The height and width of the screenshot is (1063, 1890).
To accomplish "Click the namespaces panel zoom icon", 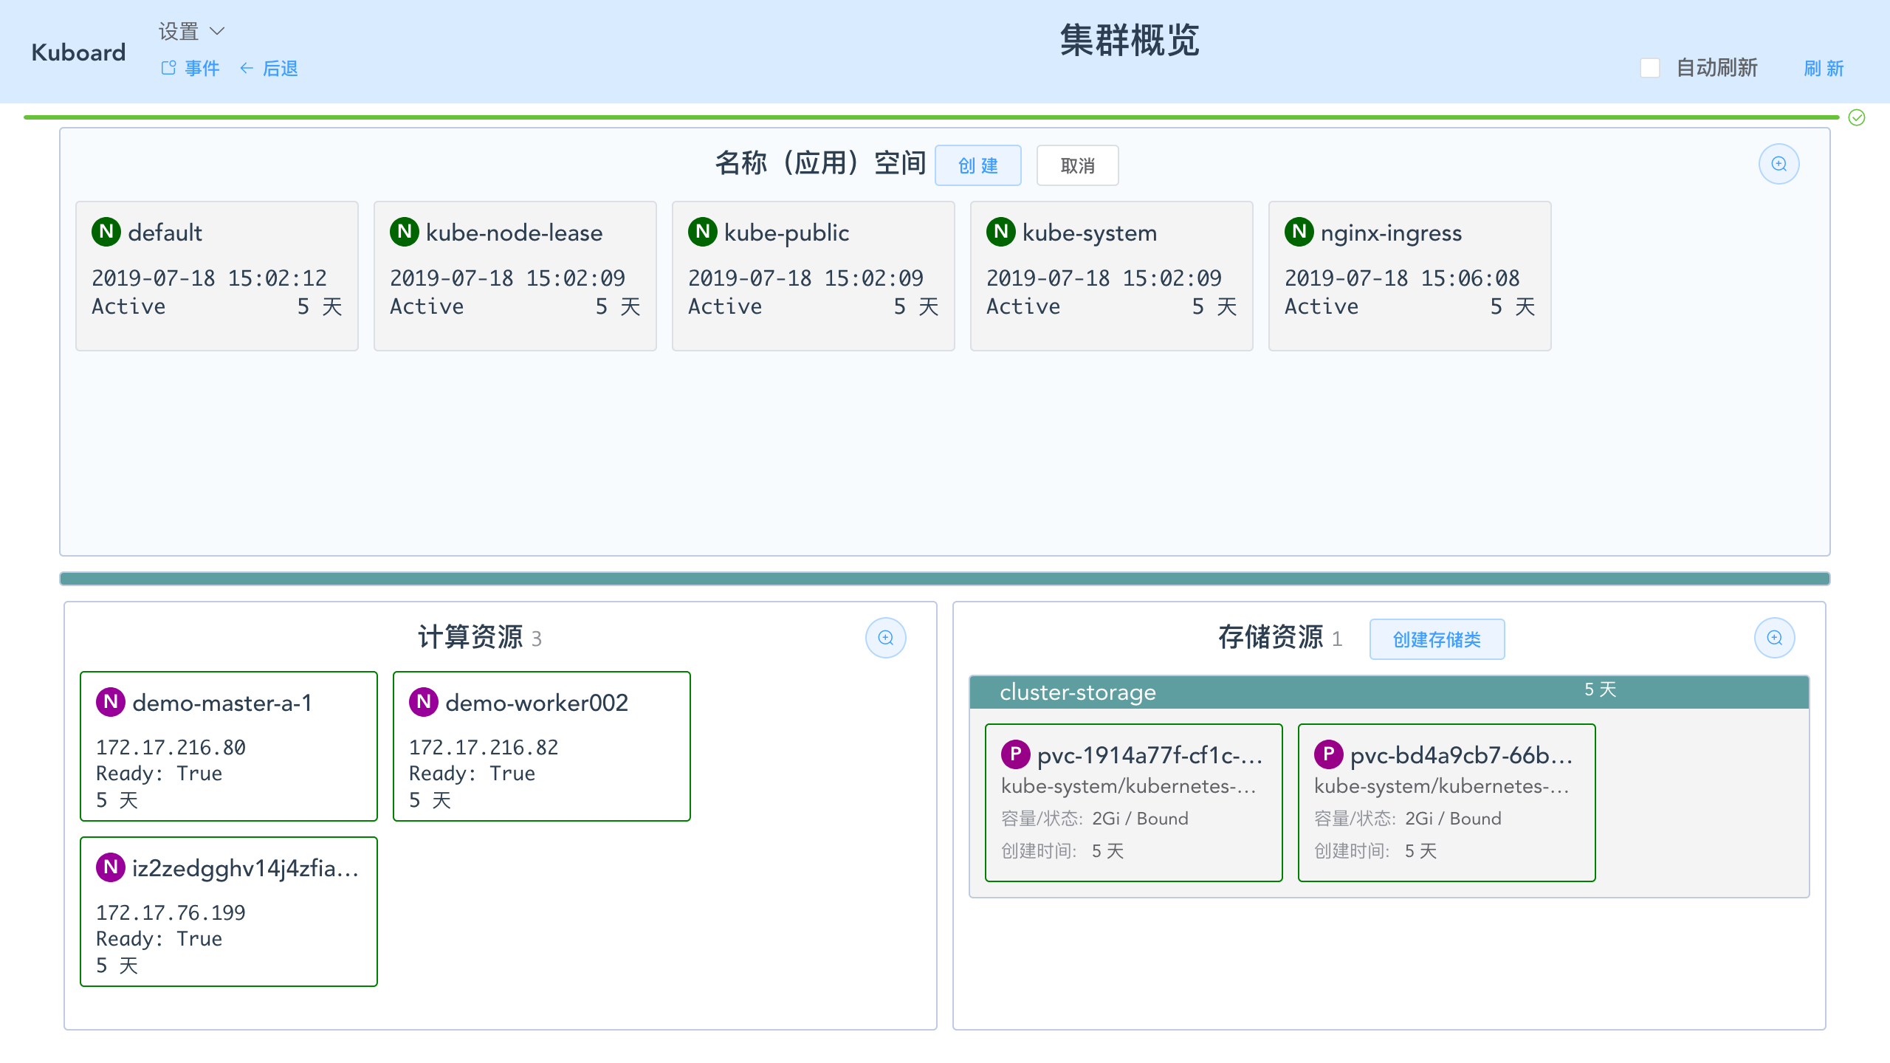I will (1779, 164).
